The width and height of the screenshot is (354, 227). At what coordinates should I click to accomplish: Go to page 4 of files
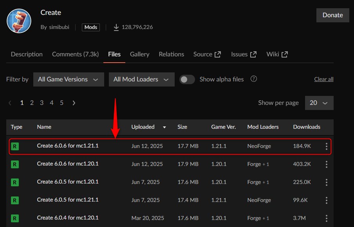coord(52,103)
